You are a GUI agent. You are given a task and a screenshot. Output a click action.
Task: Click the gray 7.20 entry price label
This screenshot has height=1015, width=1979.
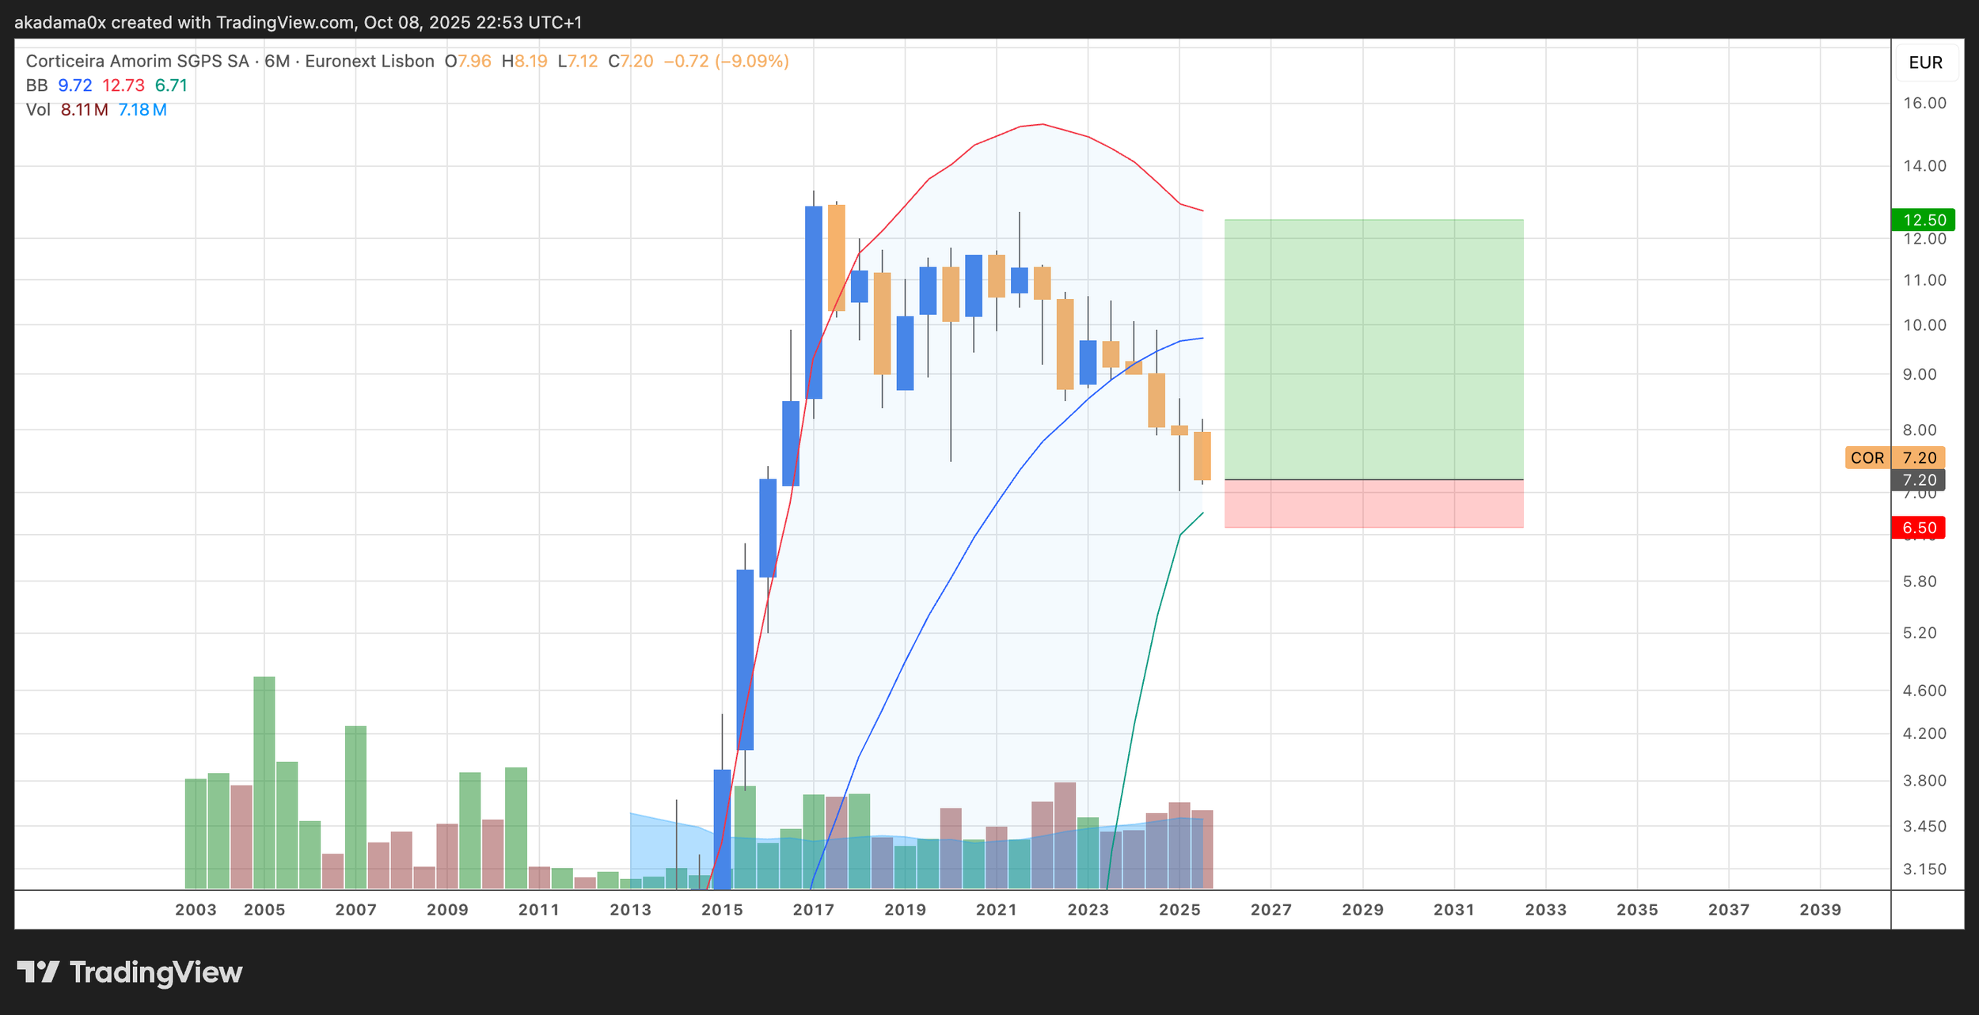coord(1919,480)
